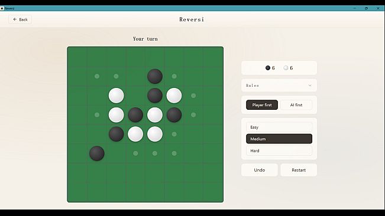
Task: Switch to AI first
Action: [296, 105]
